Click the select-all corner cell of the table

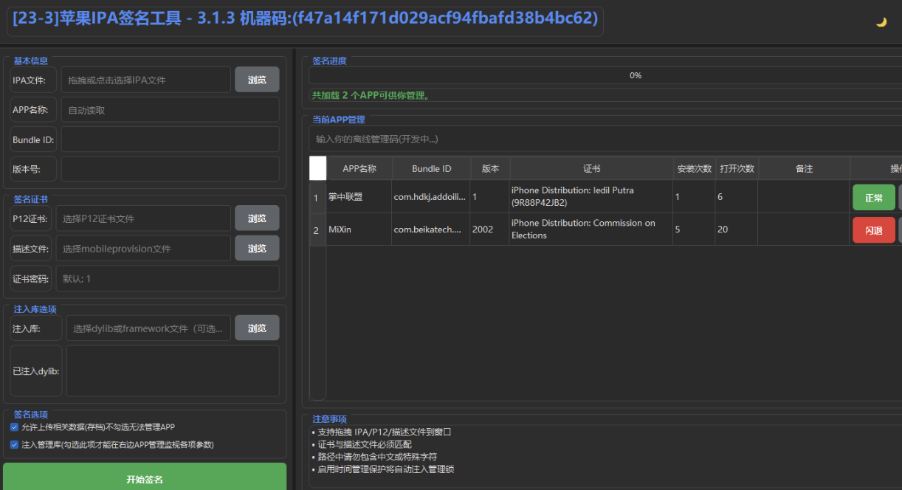(x=317, y=168)
